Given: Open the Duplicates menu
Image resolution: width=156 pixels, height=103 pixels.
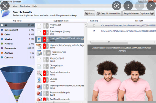Looking at the screenshot, I should coord(25,6).
